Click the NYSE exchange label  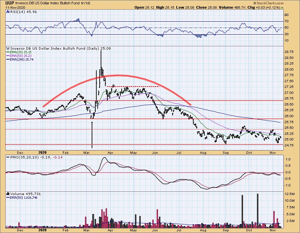click(x=86, y=3)
